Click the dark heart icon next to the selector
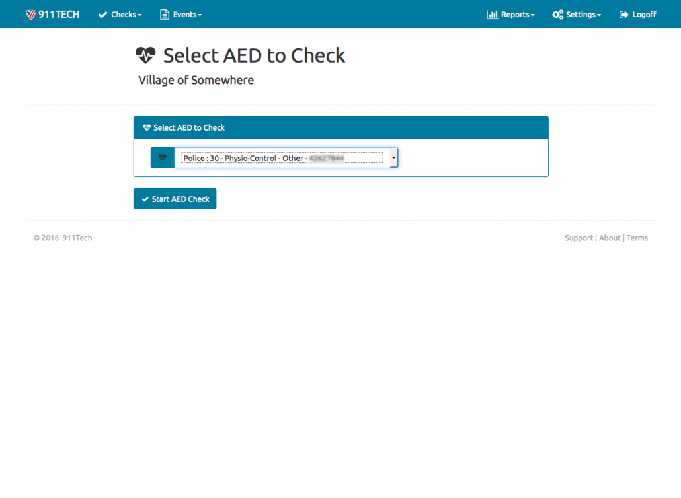Image resolution: width=681 pixels, height=498 pixels. point(162,157)
